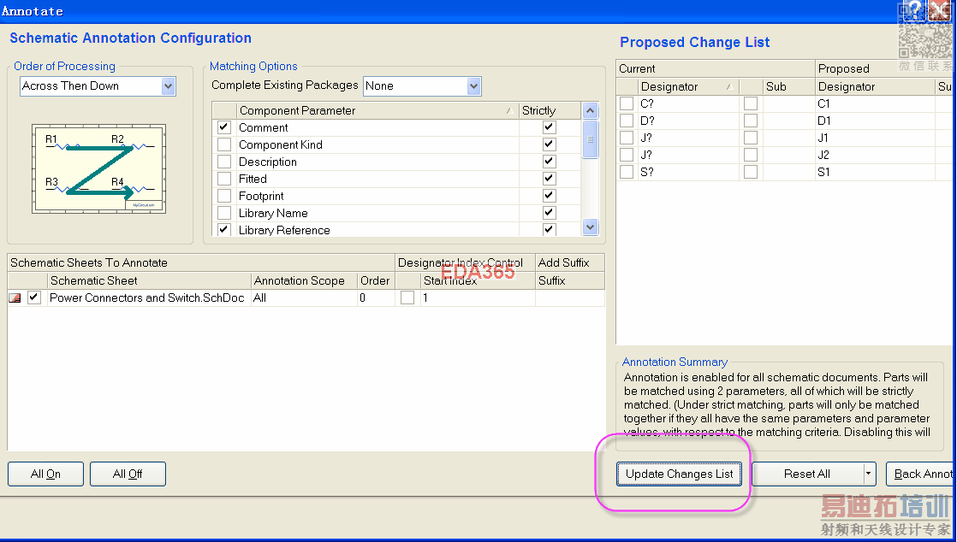
Task: Toggle Strictly checkbox for Library Name row
Action: [x=550, y=213]
